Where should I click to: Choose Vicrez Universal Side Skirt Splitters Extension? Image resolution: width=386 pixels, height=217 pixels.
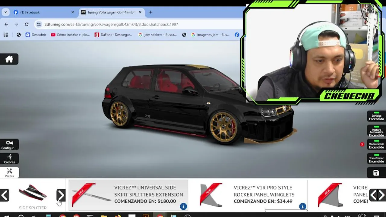(128, 195)
